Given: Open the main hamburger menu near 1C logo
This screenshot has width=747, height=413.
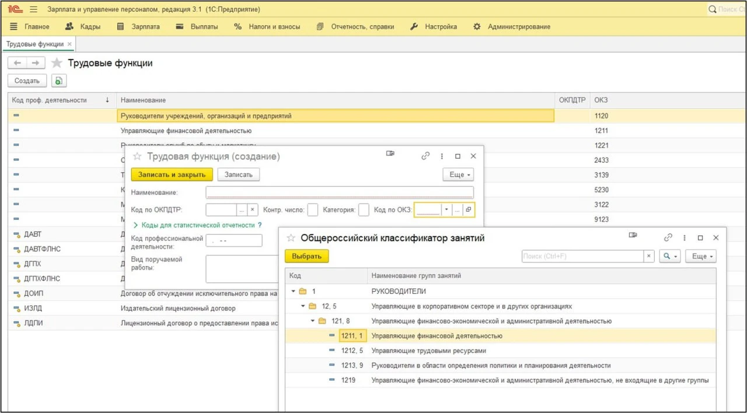Looking at the screenshot, I should (33, 9).
